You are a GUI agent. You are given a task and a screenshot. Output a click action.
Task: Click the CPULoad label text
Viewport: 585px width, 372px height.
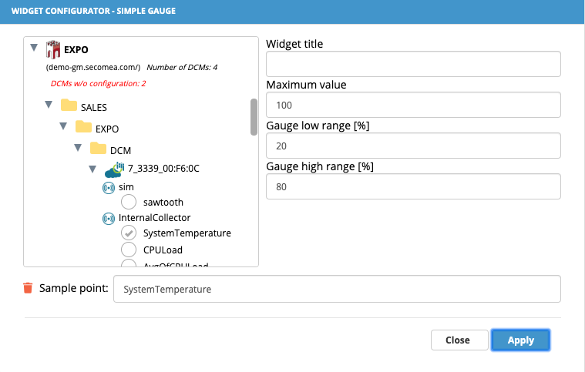coord(163,250)
